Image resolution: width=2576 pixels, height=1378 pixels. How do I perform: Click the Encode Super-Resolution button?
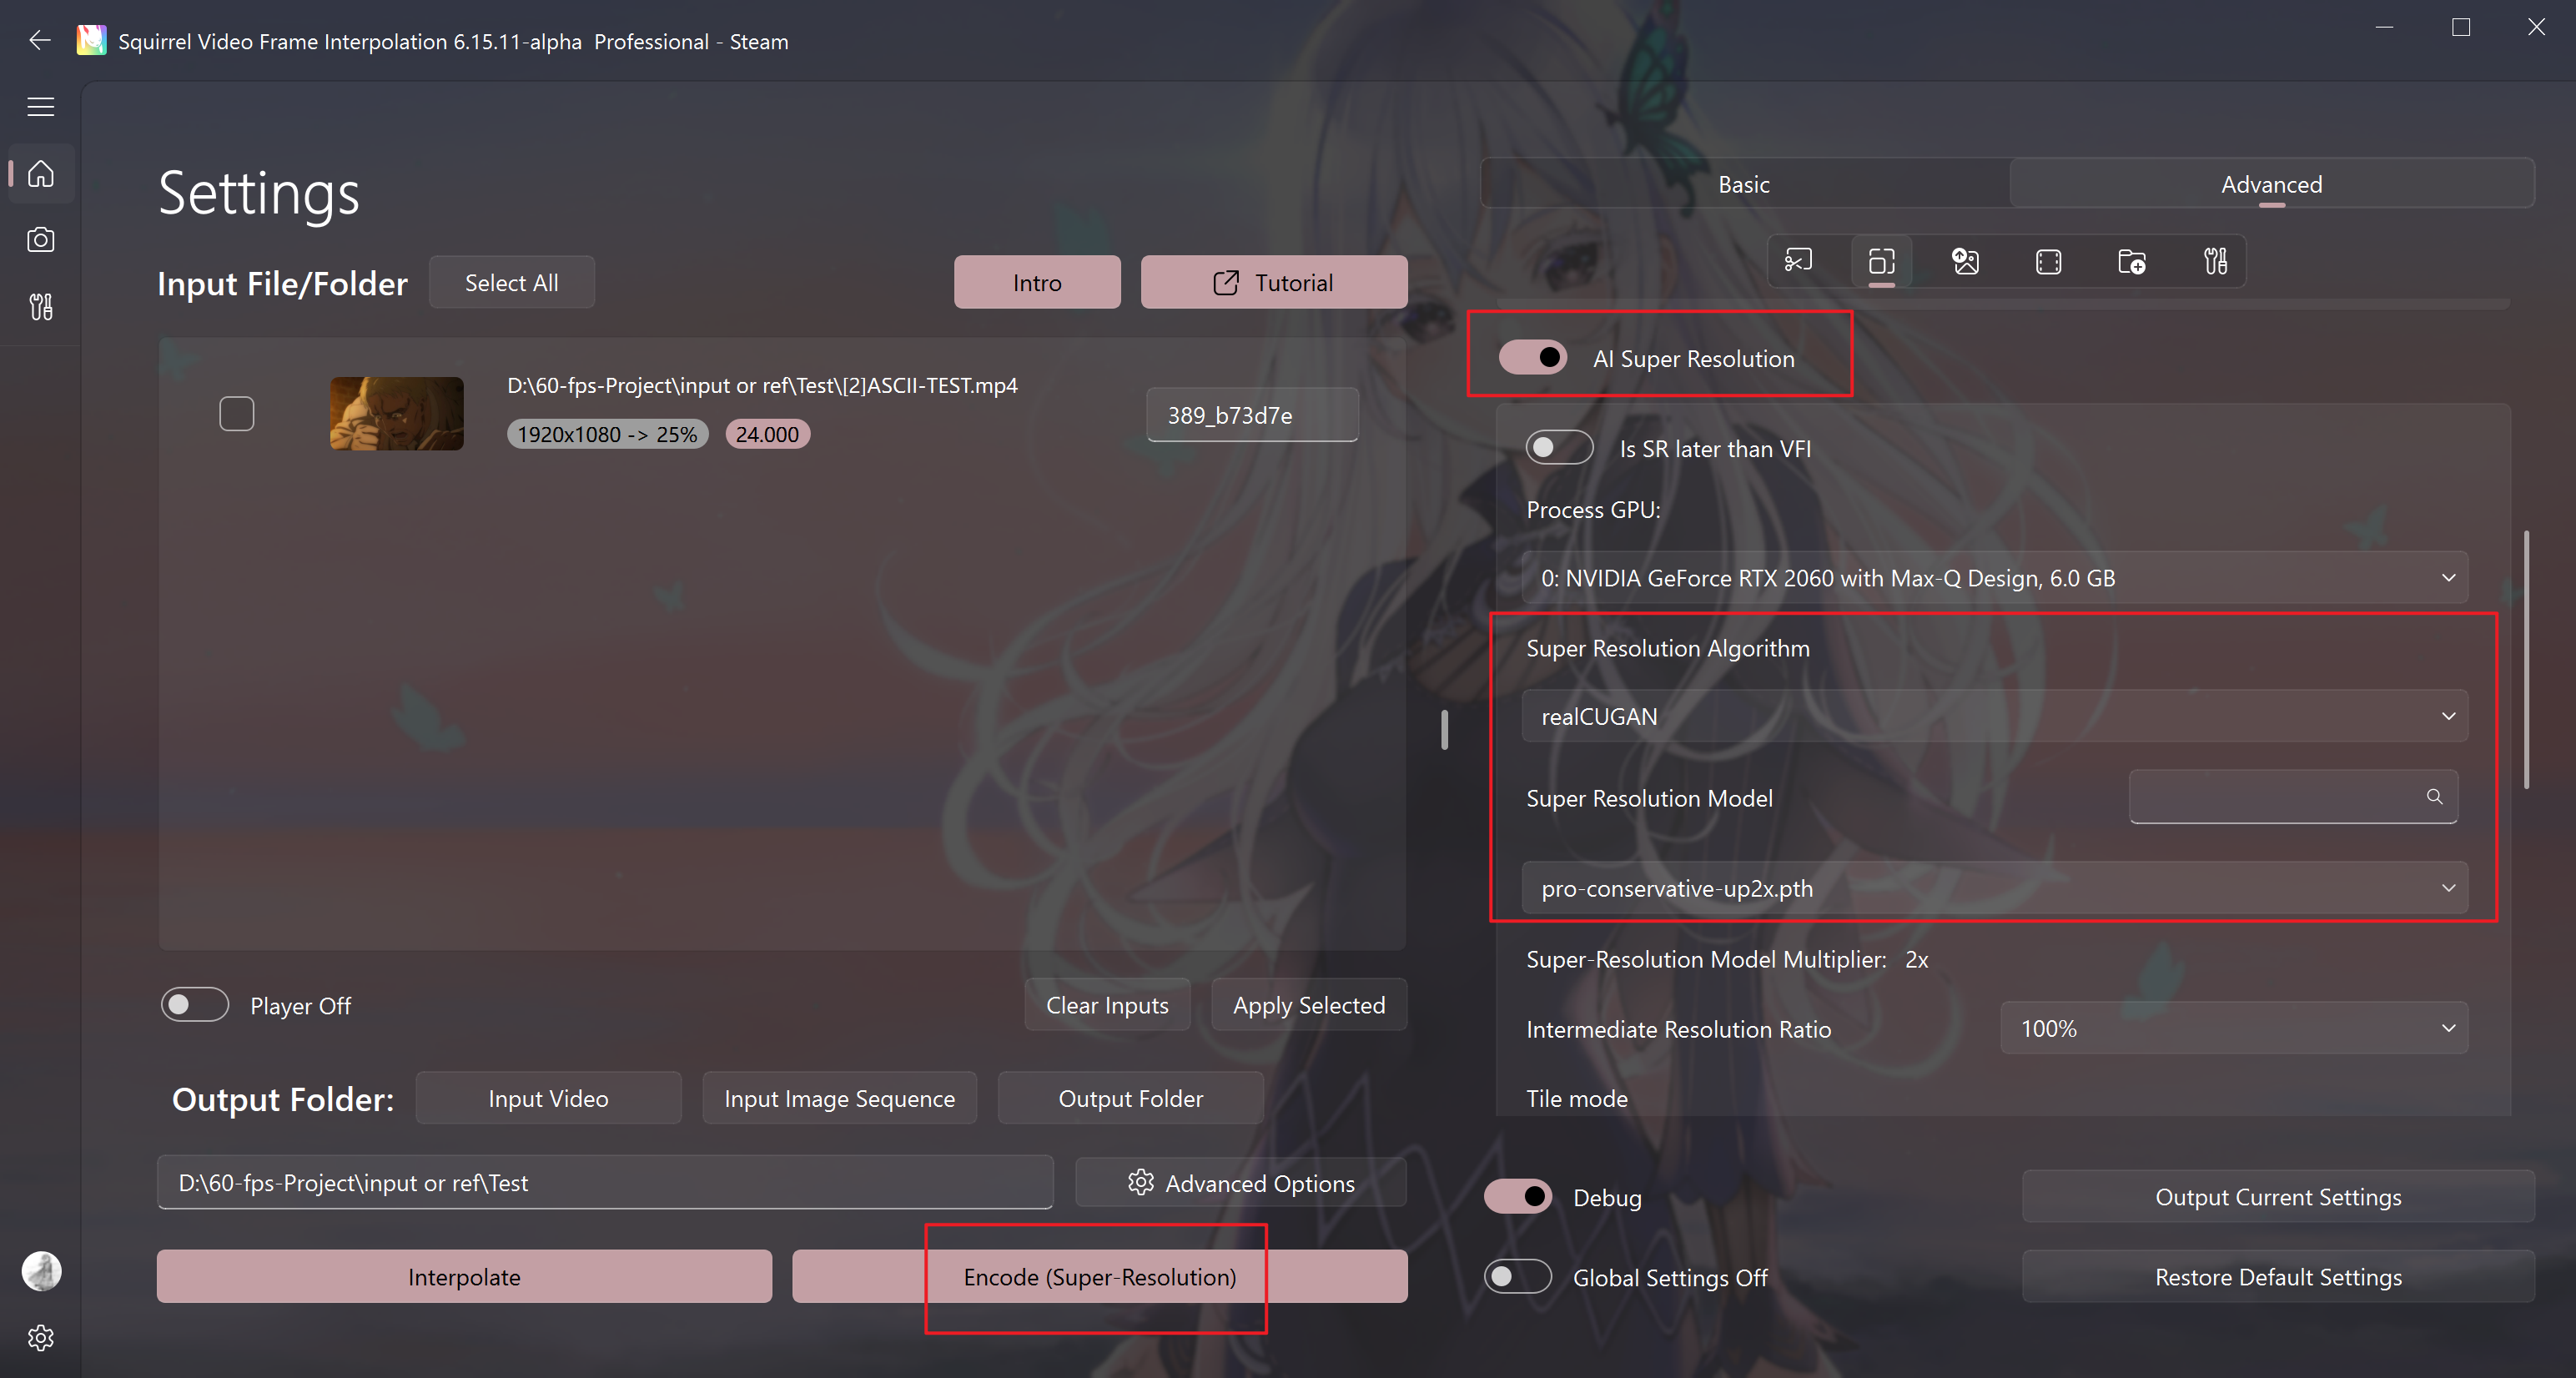click(1099, 1275)
